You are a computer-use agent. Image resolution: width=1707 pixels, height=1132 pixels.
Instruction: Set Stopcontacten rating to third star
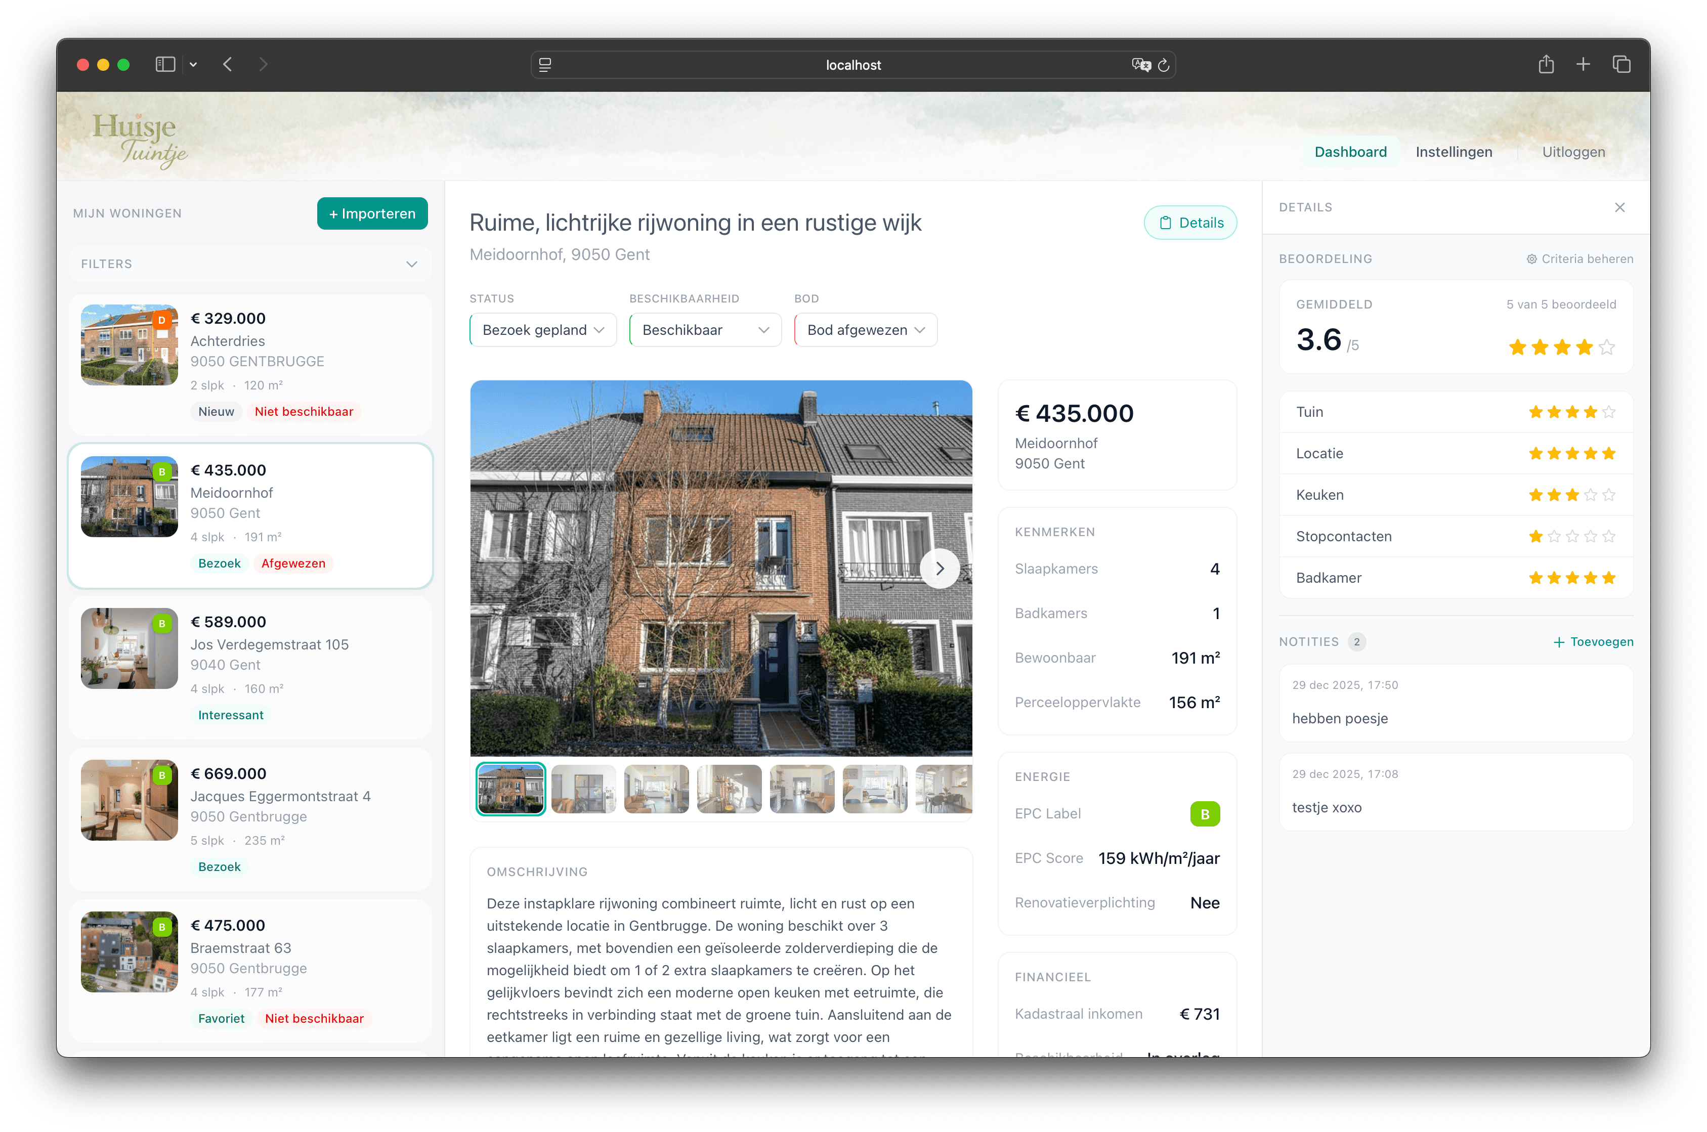click(1572, 536)
